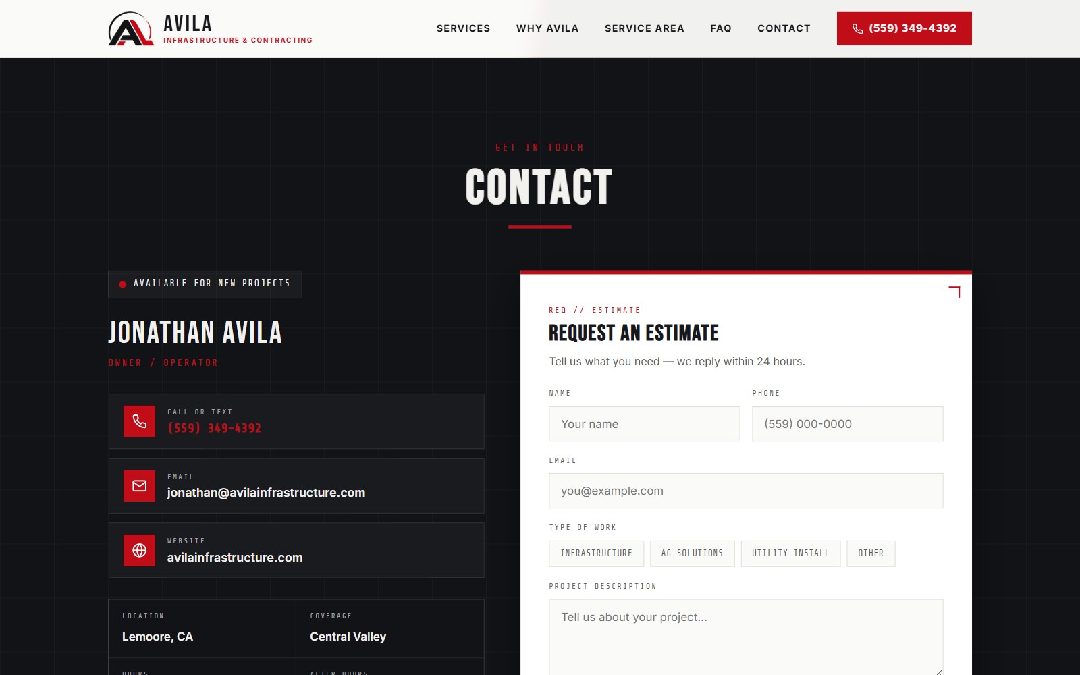Click the Owner / Operator subtitle

163,363
